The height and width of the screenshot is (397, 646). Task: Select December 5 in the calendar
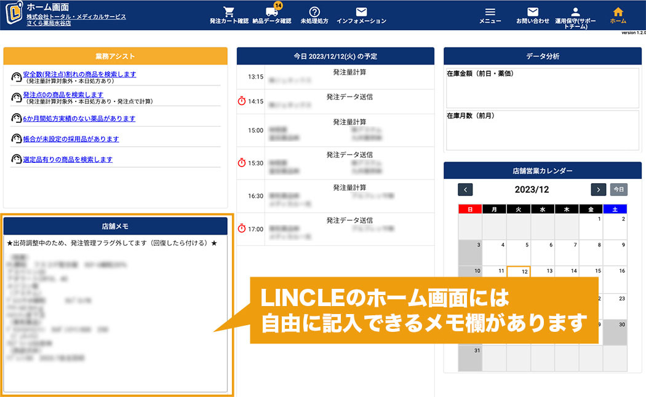(519, 253)
